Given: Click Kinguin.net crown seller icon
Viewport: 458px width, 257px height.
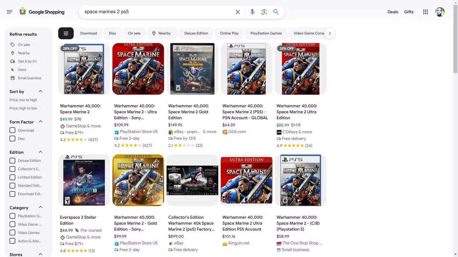Looking at the screenshot, I should [225, 243].
